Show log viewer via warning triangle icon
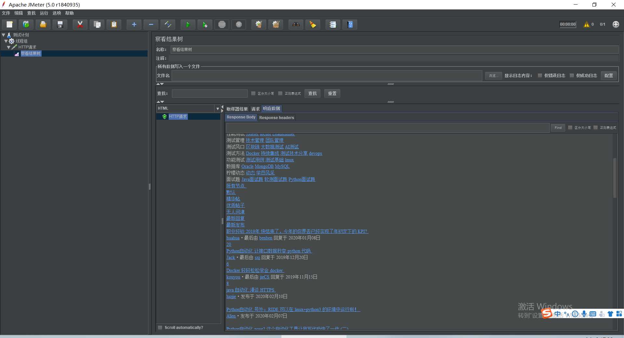 [587, 24]
